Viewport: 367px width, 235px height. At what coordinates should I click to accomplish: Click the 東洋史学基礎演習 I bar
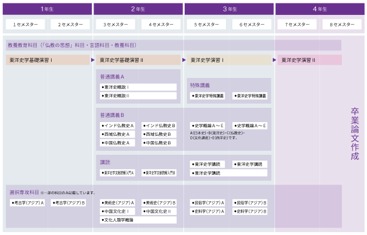pyautogui.click(x=48, y=60)
